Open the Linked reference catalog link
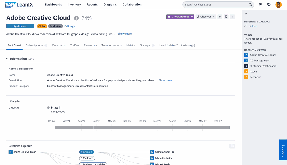Image resolution: width=287 pixels, height=165 pixels. pos(253,26)
